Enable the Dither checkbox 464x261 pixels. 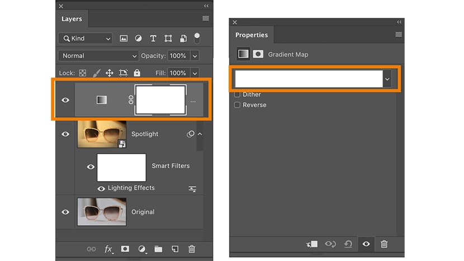coord(237,95)
